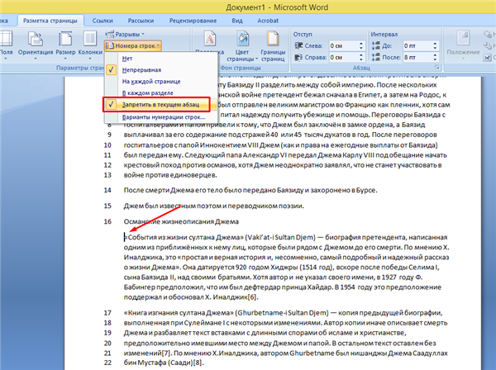Place cursor in line 'После смерти Джема'
The image size is (496, 370).
(250, 190)
